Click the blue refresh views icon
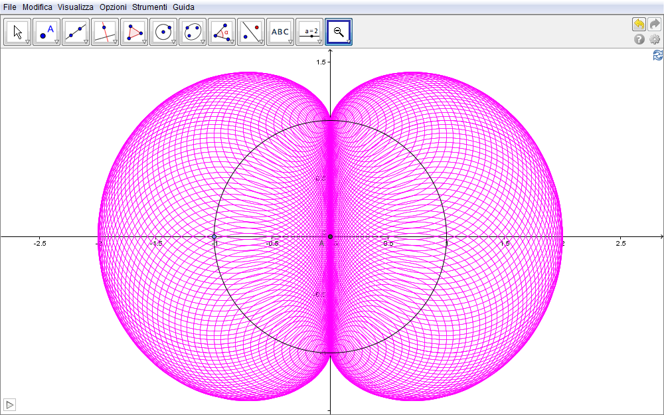Screen dimensions: 664x415 click(x=657, y=56)
